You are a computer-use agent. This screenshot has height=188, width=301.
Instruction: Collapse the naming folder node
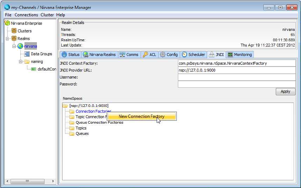pos(20,61)
